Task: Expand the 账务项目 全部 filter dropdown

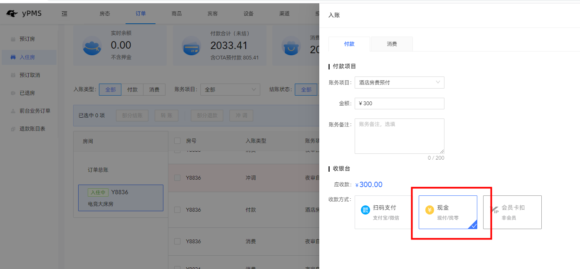Action: 230,89
